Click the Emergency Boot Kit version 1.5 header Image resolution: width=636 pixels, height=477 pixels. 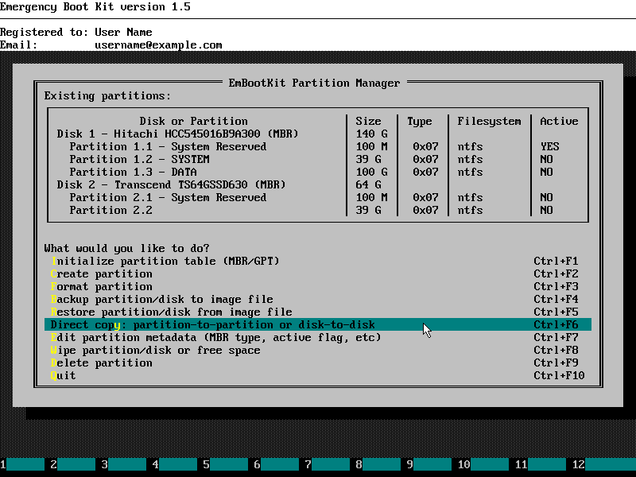pyautogui.click(x=95, y=7)
